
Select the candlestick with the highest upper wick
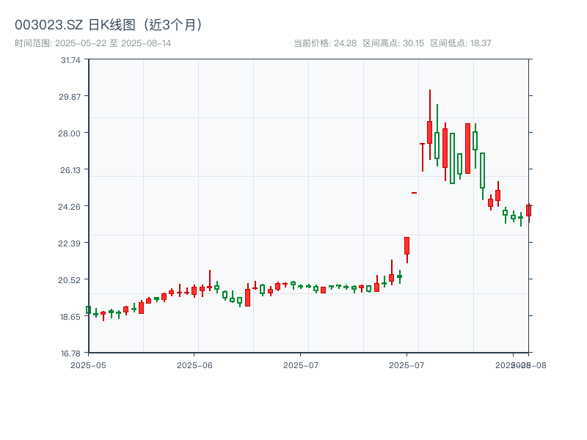tap(430, 132)
